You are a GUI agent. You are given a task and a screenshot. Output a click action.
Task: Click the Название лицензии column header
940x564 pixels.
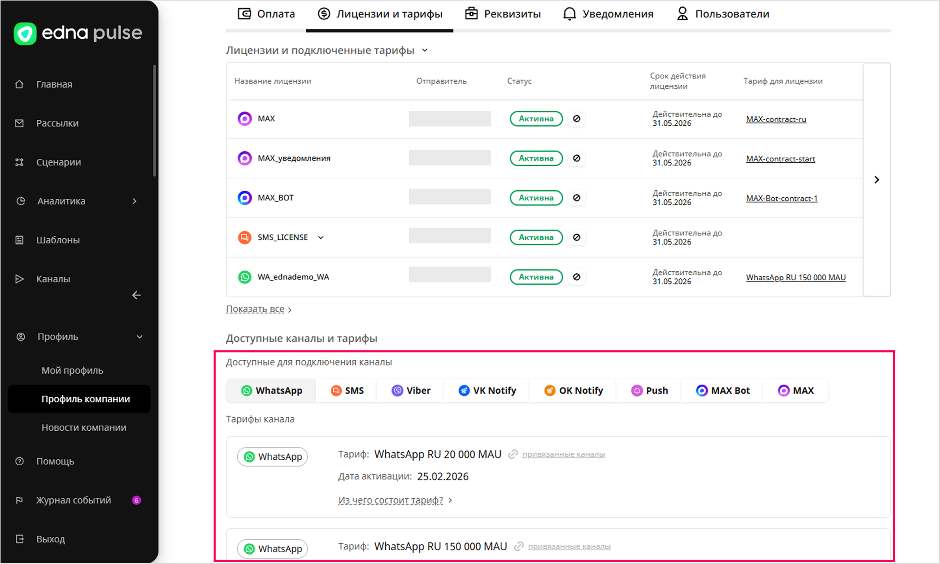point(273,81)
